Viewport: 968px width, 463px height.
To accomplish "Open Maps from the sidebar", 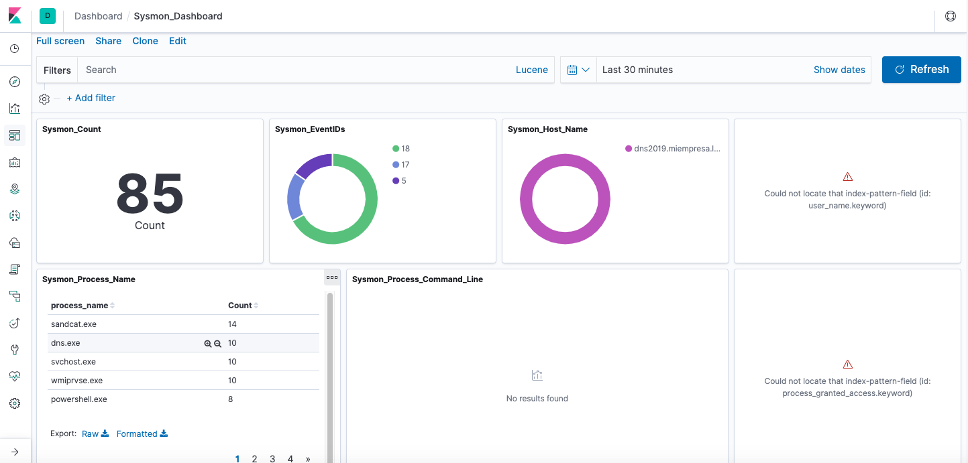I will coord(15,189).
